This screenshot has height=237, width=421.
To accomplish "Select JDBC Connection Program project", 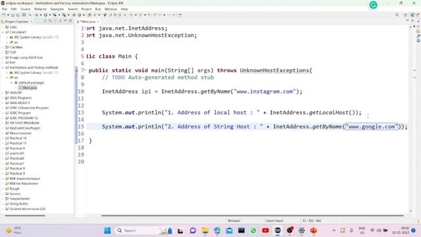I will [x=29, y=108].
